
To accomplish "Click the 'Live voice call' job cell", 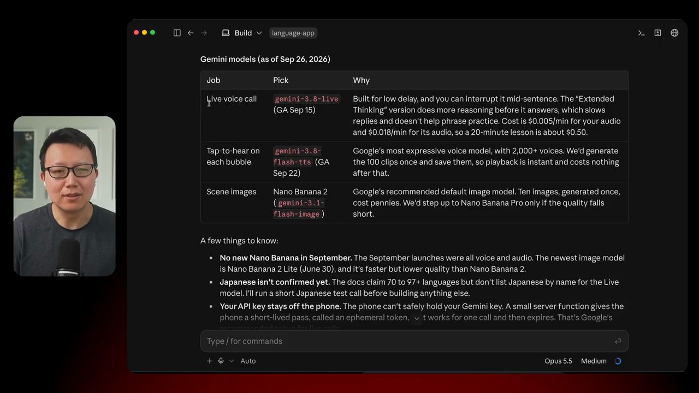I will tap(232, 99).
